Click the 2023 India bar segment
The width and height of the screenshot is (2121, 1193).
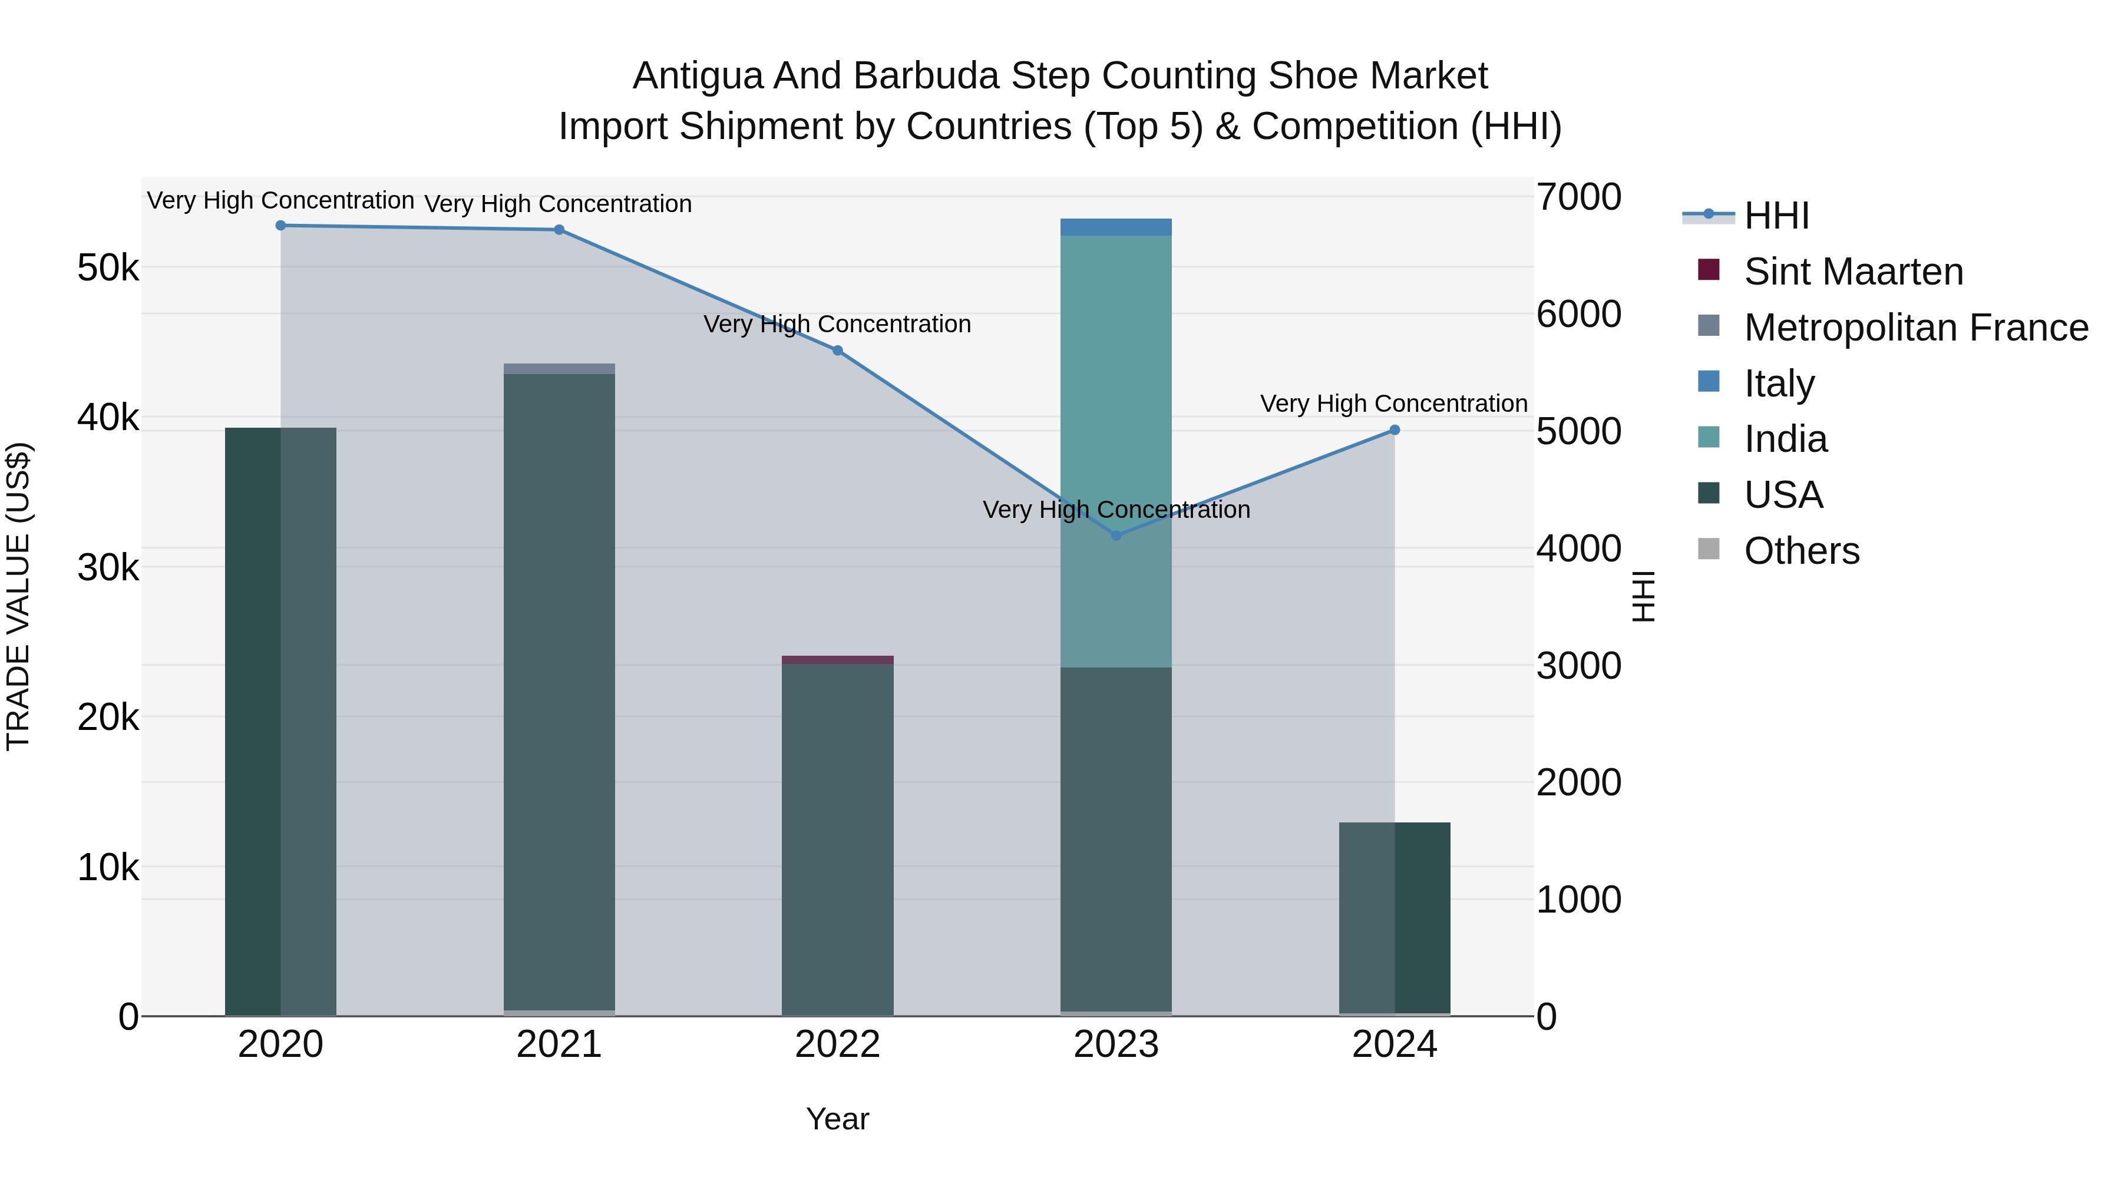(1116, 451)
